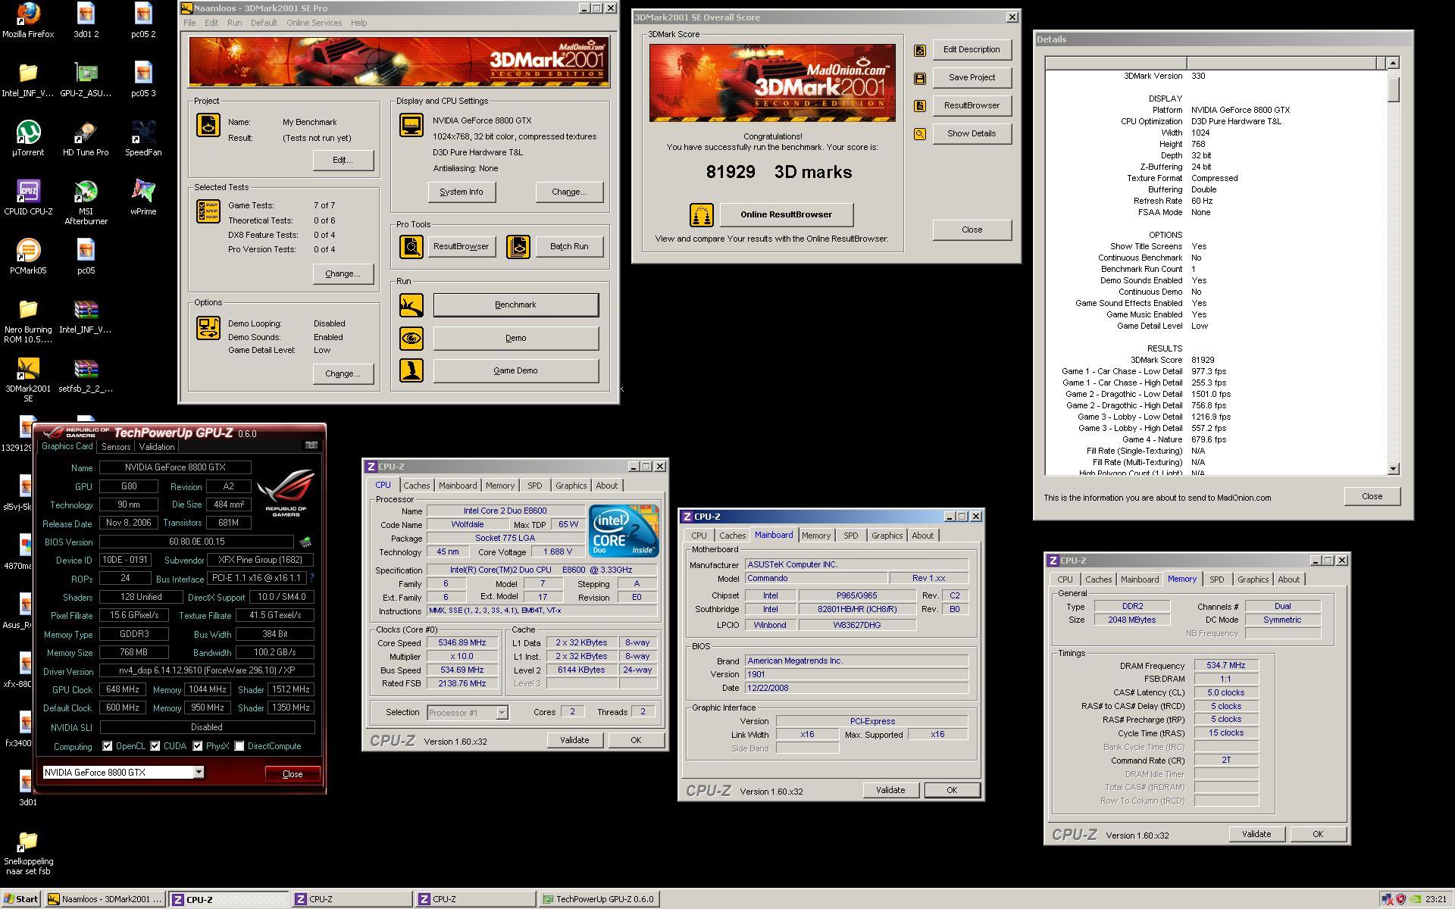Open the Caches tab in CPU-Z CPU window

(x=416, y=486)
